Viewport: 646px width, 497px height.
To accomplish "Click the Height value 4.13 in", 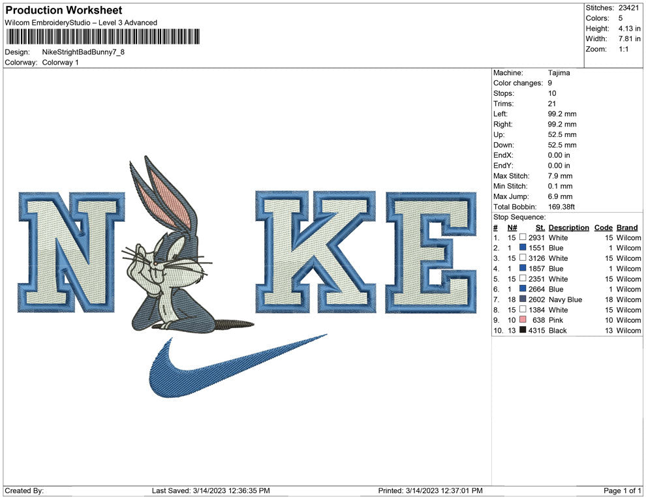I will pos(629,29).
